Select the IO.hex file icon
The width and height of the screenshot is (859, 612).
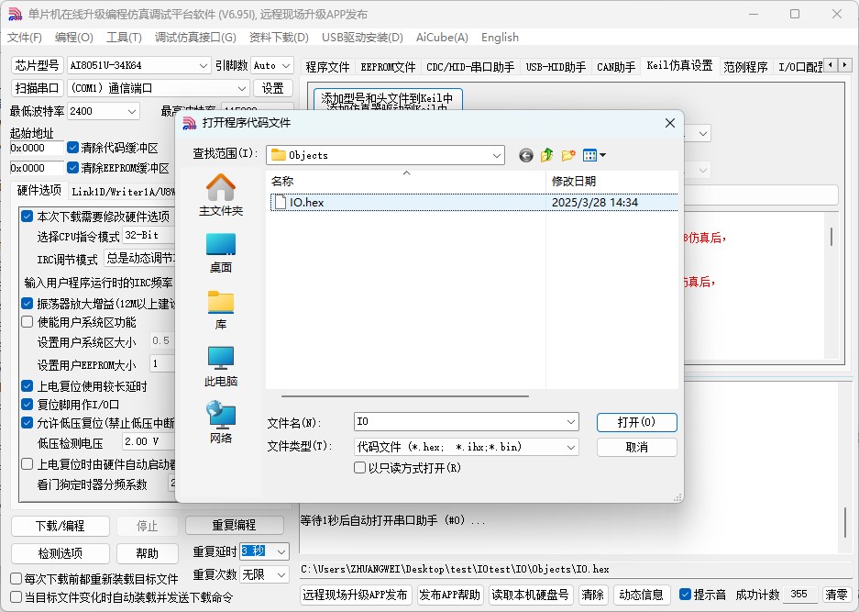tap(280, 203)
